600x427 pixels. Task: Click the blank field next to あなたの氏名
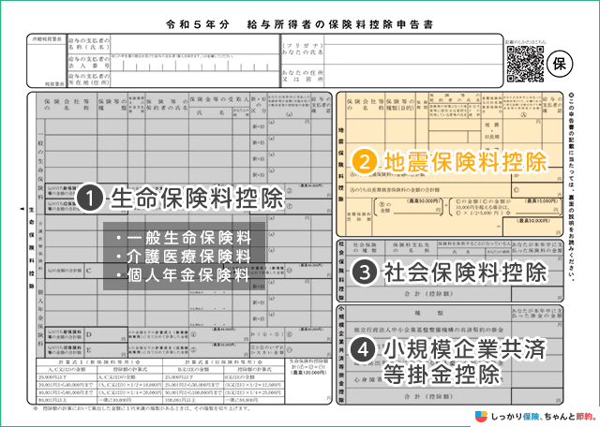click(413, 53)
